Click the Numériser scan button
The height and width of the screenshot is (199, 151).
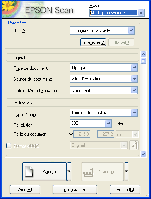point(102,172)
